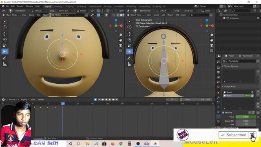Click Object menu in left viewport header
Screen dimensions: 261x147
(x=45, y=15)
